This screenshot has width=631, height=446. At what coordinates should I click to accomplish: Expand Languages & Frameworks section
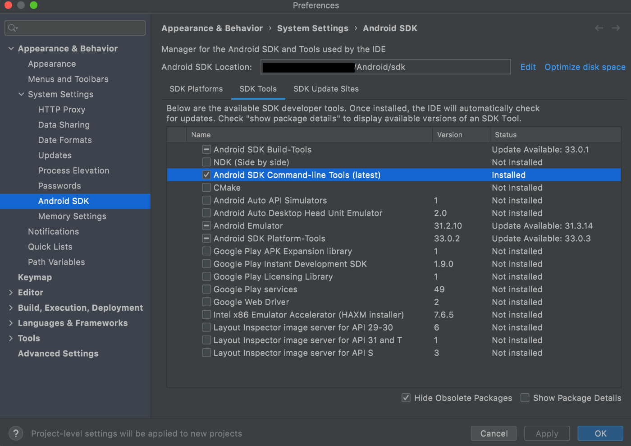click(11, 323)
